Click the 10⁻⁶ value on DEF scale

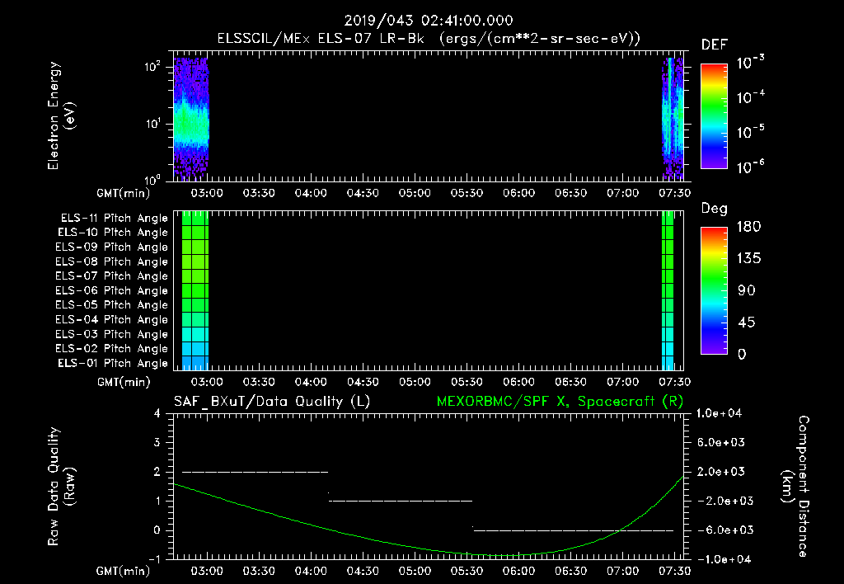point(750,167)
